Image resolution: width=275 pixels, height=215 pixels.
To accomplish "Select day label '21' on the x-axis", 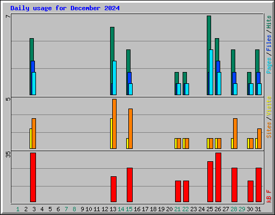I will [x=177, y=209].
